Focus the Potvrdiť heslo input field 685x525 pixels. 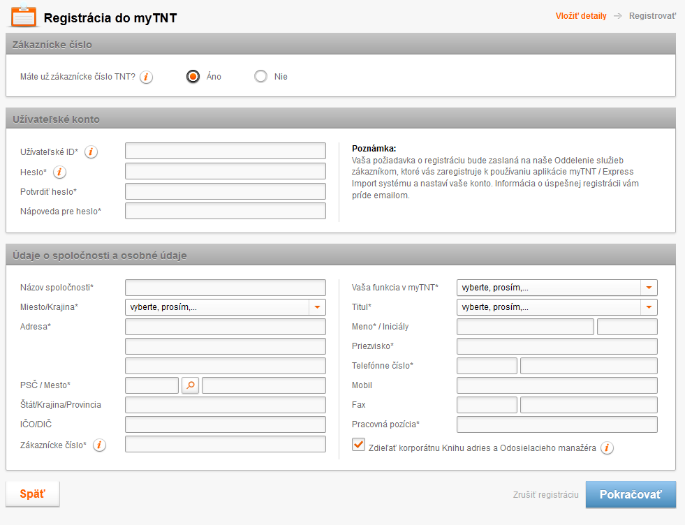click(226, 191)
